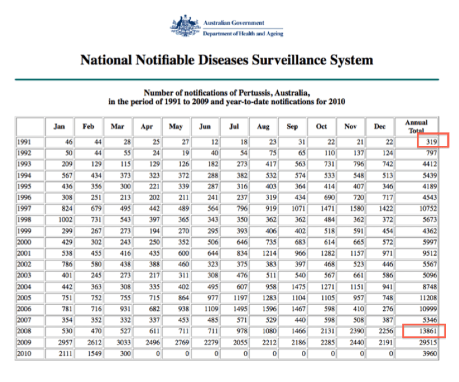This screenshot has height=382, width=459.
Task: Click the Jun column header
Action: (205, 126)
